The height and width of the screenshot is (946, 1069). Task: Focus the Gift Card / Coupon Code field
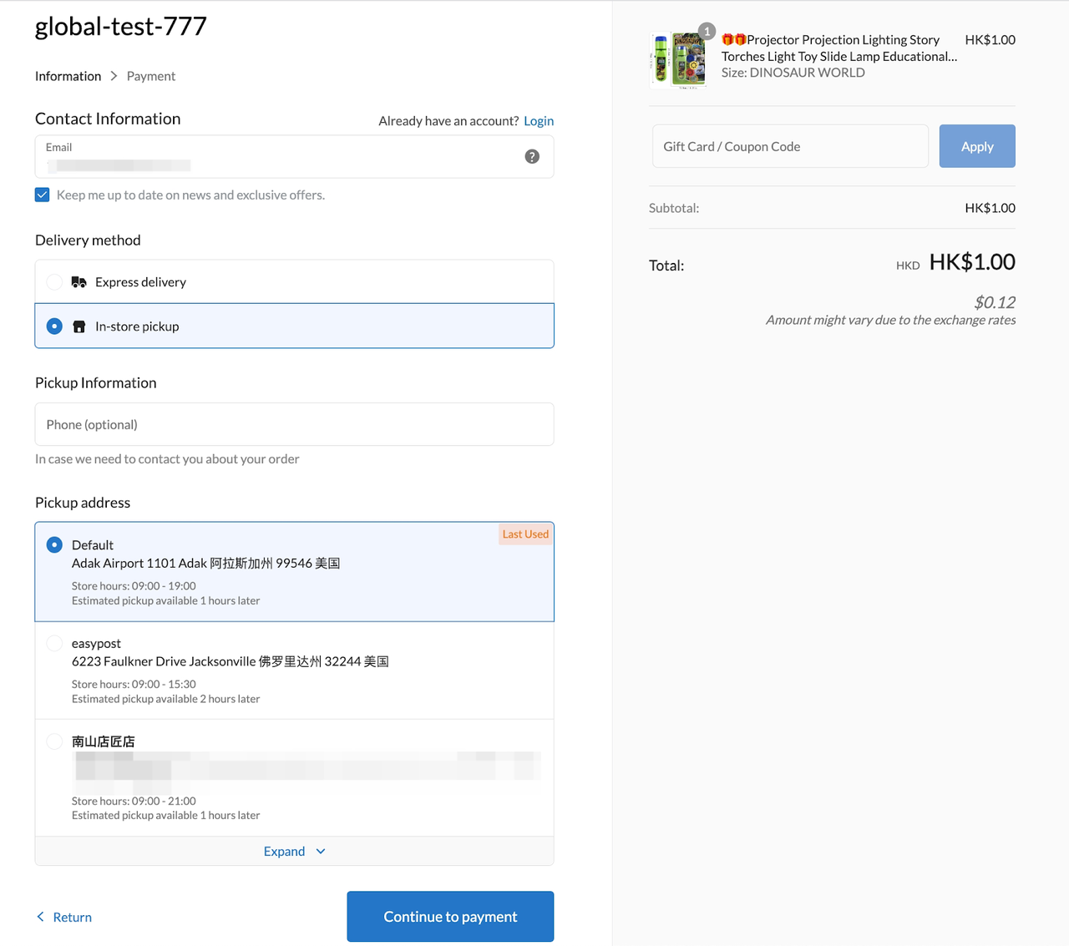tap(789, 146)
